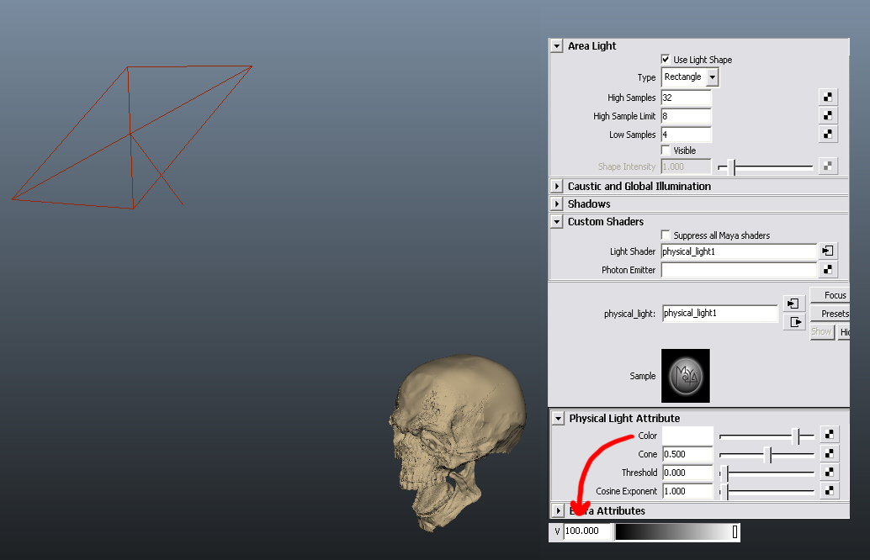
Task: Expand Caustic and Global Illumination section
Action: 556,187
